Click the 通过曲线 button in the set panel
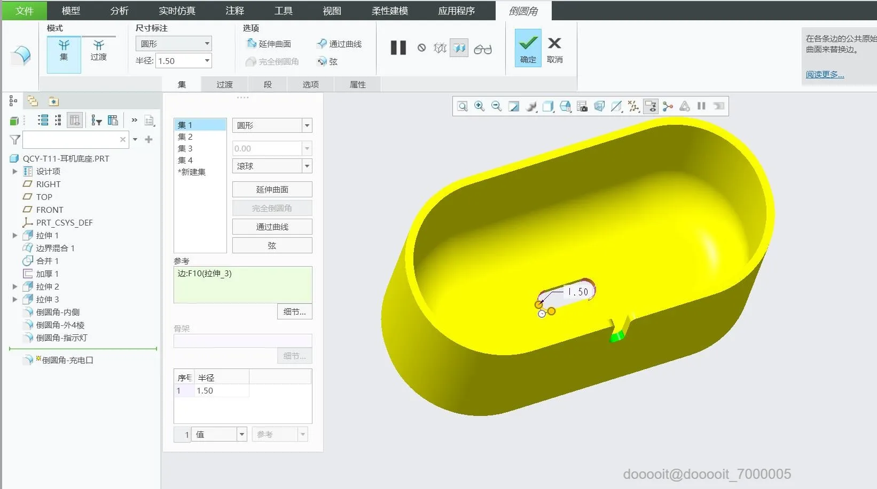 pyautogui.click(x=272, y=227)
